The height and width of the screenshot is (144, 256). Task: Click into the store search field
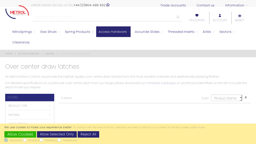[104, 17]
